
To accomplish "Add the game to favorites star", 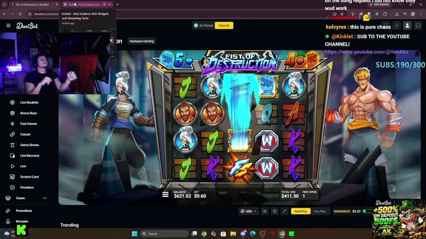I will coord(275,211).
